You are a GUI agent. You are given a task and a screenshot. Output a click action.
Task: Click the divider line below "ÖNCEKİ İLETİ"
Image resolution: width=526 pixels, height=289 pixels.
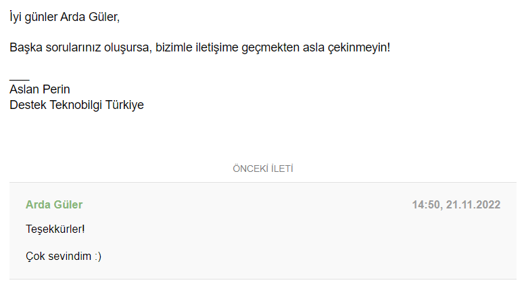pos(263,183)
